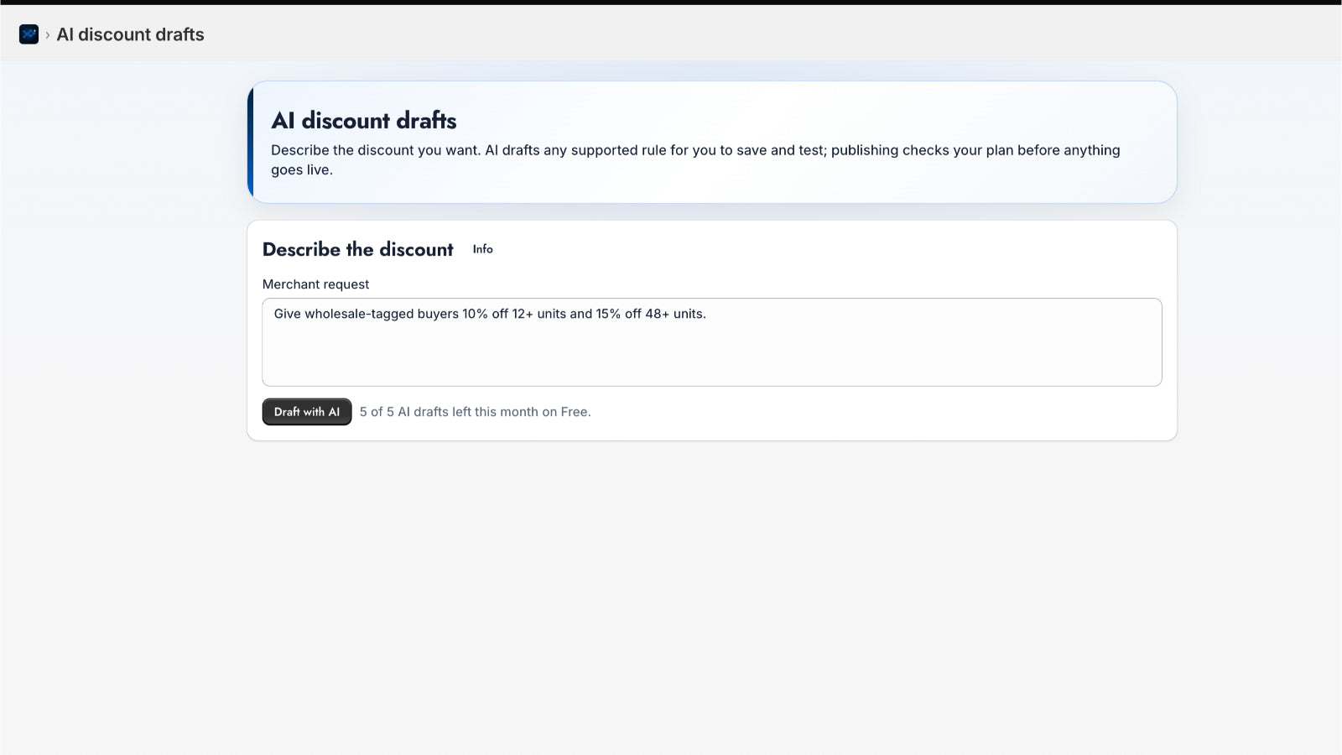This screenshot has width=1342, height=755.
Task: Click the Describe the discount heading
Action: (358, 249)
